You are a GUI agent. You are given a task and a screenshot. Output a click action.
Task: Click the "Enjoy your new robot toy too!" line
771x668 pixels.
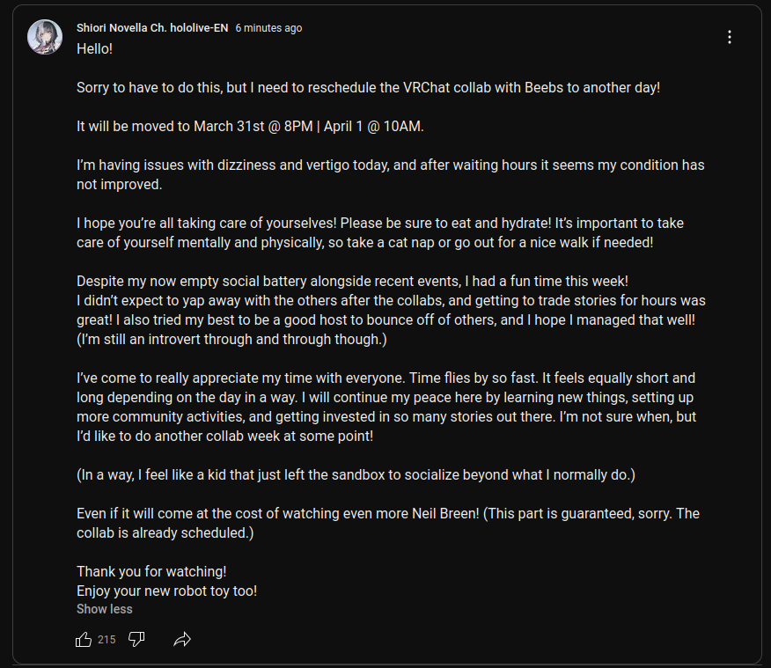tap(167, 591)
